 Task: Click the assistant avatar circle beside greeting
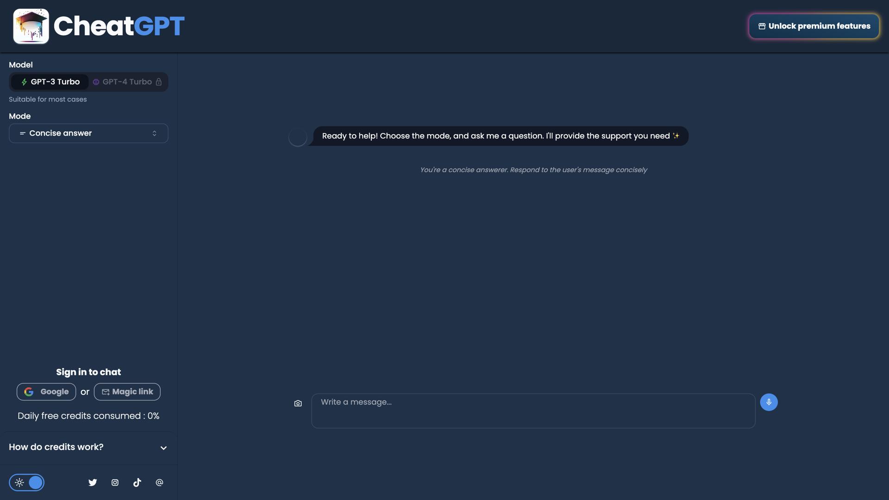297,137
